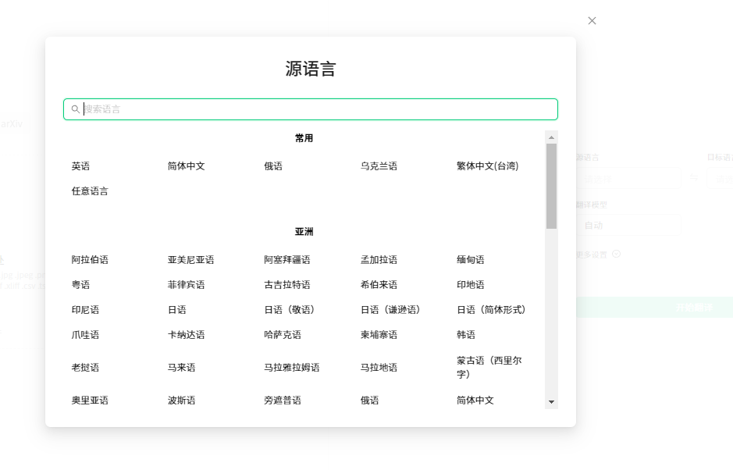Select 缅甸语 from the list
Screen dimensions: 733x470
(471, 260)
